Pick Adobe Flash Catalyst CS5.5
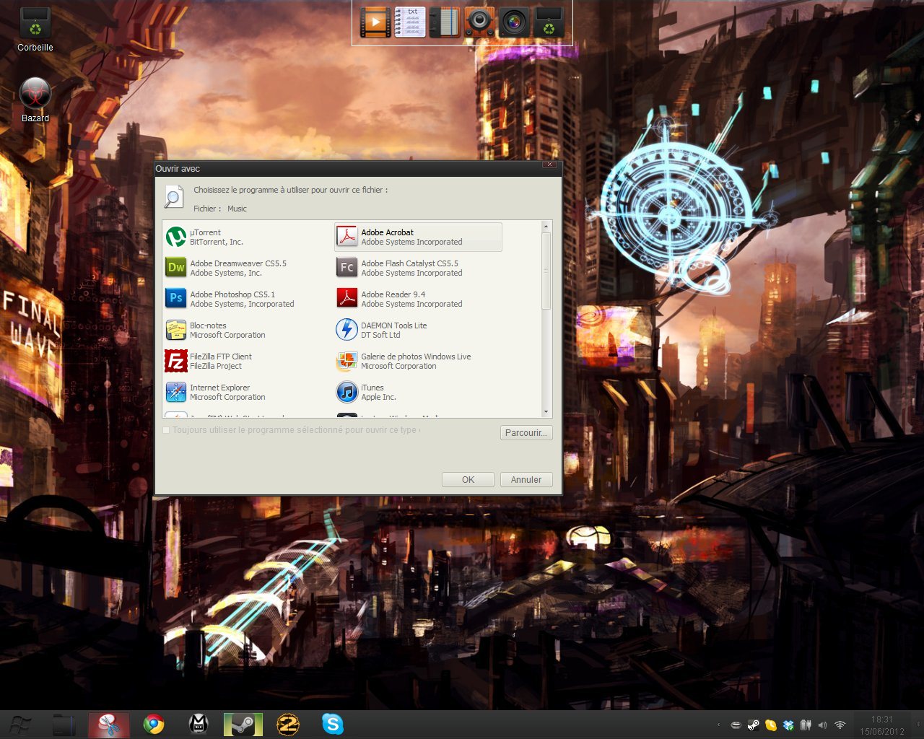This screenshot has width=924, height=739. (410, 268)
